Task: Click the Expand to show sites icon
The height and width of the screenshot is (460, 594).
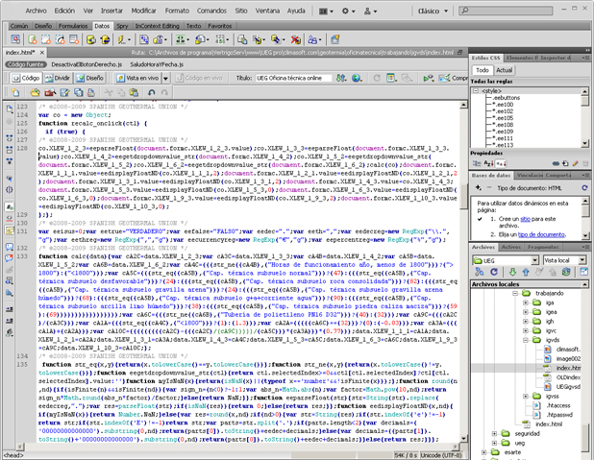Action: click(x=583, y=272)
